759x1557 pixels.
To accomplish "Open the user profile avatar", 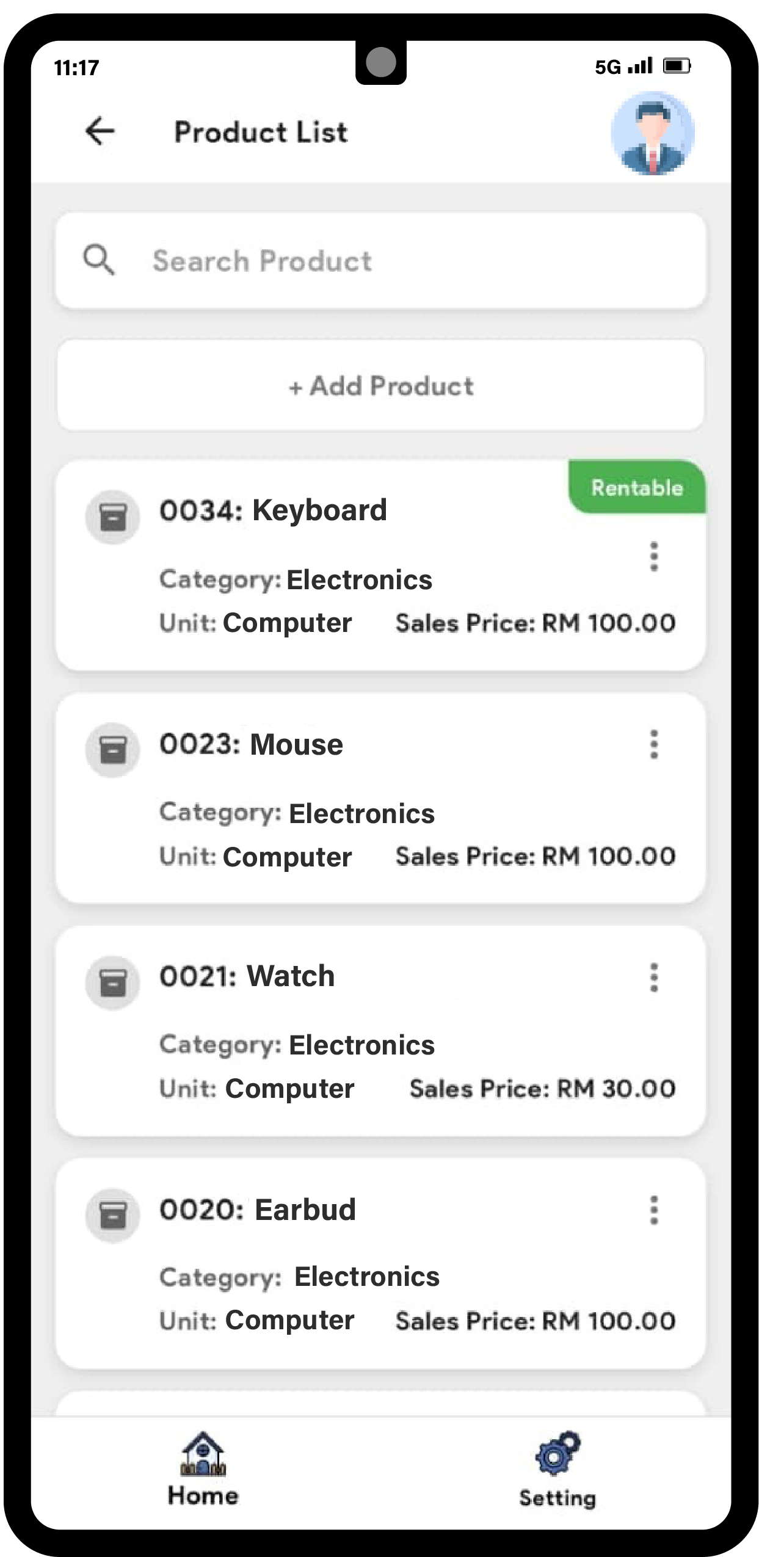I will pos(652,133).
